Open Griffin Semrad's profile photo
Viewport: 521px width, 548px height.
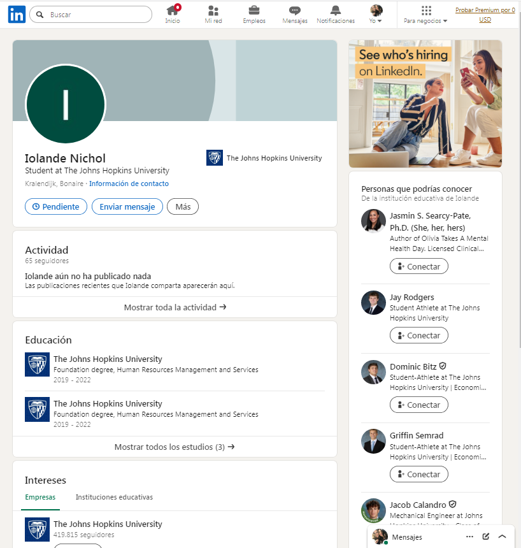[x=373, y=441]
